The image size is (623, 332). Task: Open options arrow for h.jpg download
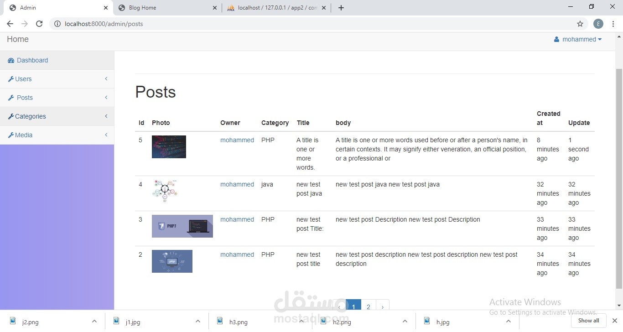tap(509, 322)
